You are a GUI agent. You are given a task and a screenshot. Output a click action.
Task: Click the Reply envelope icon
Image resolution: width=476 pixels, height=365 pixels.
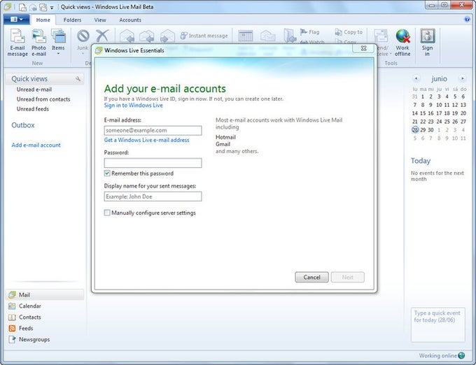[x=127, y=36]
